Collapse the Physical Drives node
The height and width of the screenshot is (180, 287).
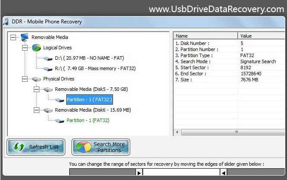click(25, 79)
